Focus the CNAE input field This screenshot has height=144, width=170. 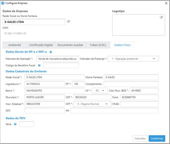(140, 104)
